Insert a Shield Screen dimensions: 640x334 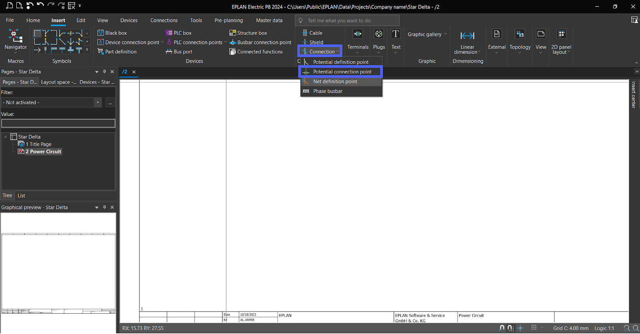pyautogui.click(x=312, y=42)
